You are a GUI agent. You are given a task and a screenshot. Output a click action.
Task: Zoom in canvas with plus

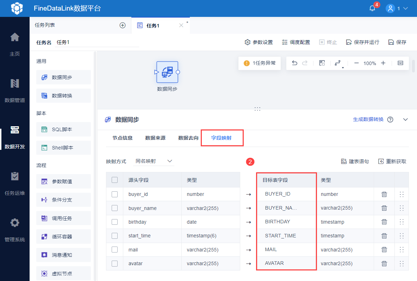pos(383,63)
